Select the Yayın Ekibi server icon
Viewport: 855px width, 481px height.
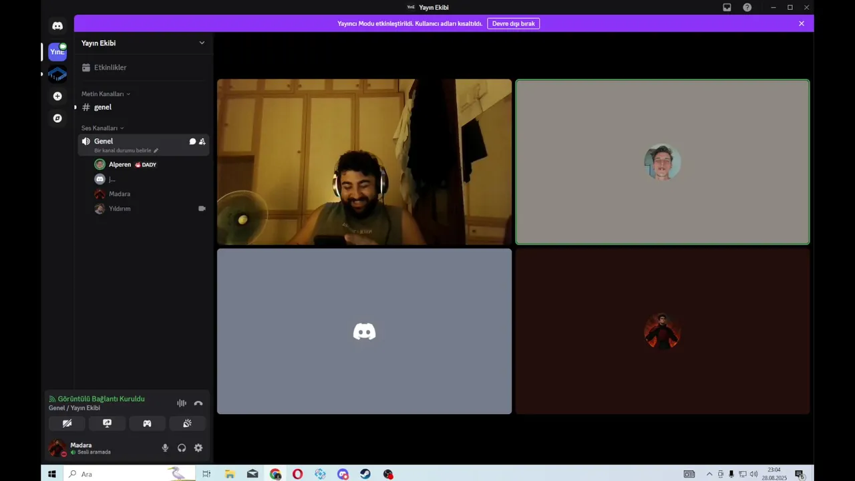tap(57, 51)
